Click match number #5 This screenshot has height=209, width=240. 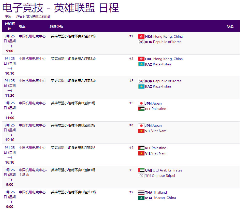coord(131,170)
